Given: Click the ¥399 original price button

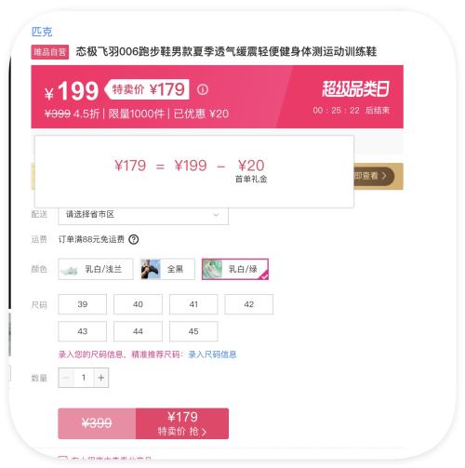Looking at the screenshot, I should 97,423.
